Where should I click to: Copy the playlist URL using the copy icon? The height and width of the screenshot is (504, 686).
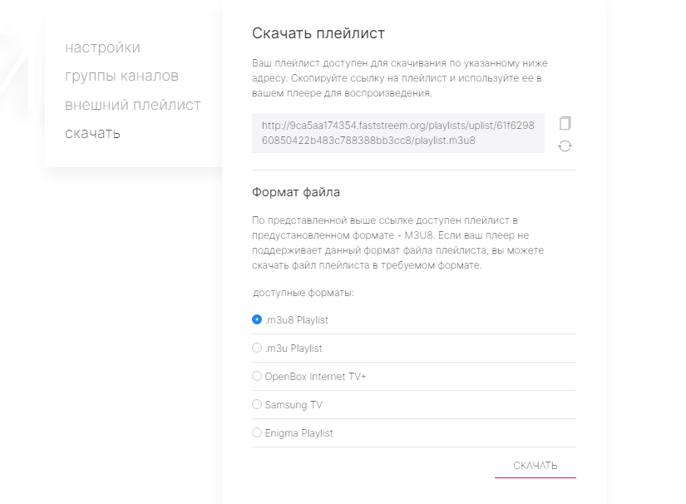click(x=565, y=122)
